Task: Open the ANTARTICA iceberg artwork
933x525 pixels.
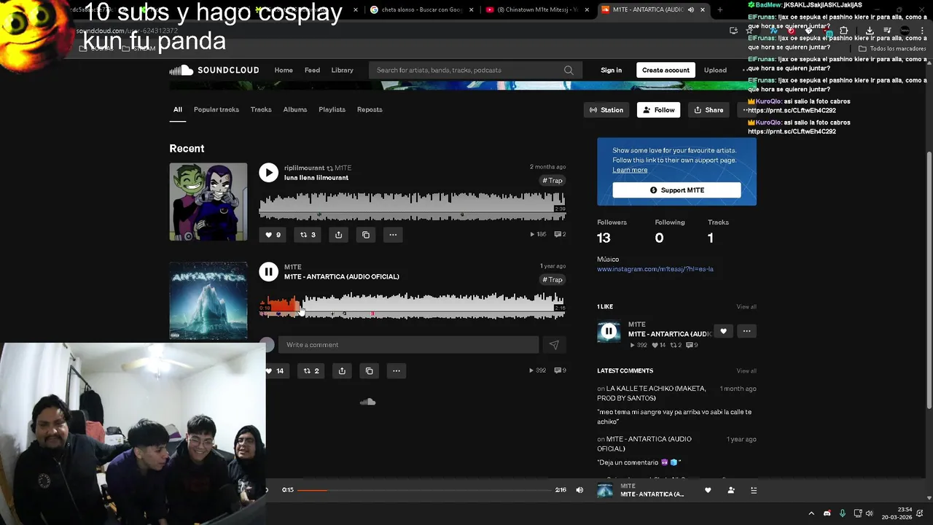Action: [x=208, y=300]
